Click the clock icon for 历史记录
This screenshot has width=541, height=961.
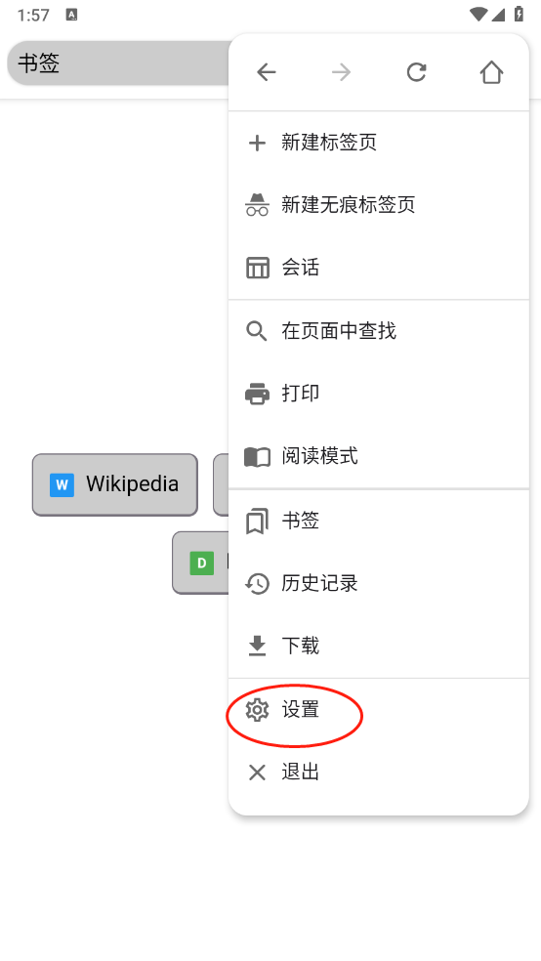(x=258, y=583)
